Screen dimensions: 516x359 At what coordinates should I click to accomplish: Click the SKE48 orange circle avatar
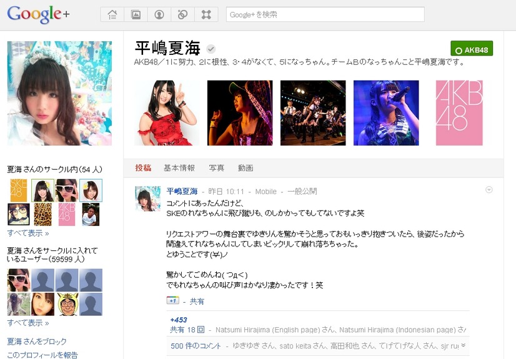[19, 190]
